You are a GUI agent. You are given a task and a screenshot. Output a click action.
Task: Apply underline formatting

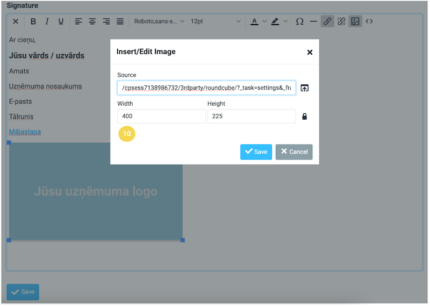tap(61, 21)
